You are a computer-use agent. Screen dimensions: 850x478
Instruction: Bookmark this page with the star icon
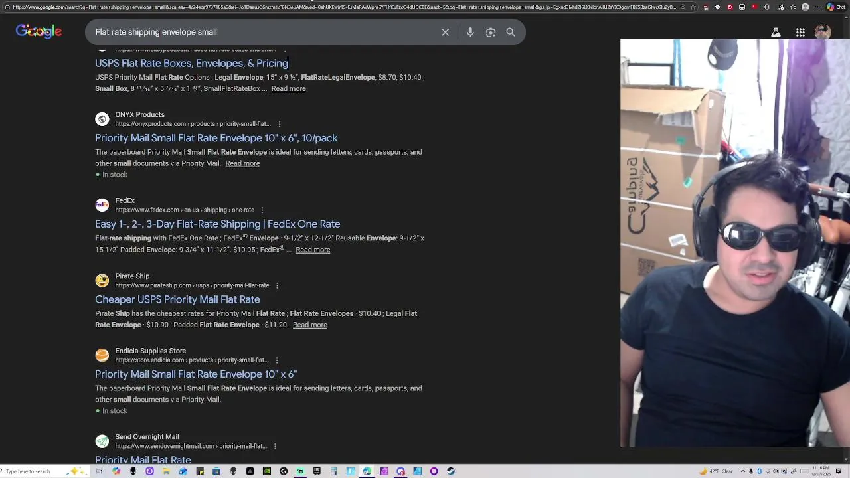click(693, 7)
